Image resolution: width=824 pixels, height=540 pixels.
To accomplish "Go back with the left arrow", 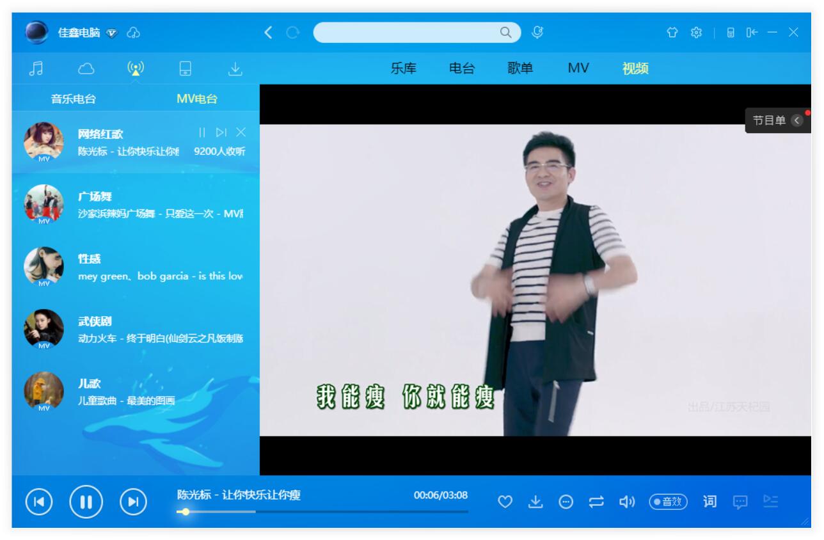I will [x=269, y=32].
